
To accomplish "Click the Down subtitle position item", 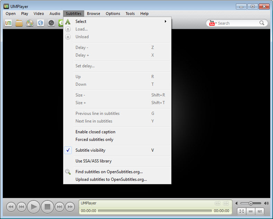I will [117, 84].
